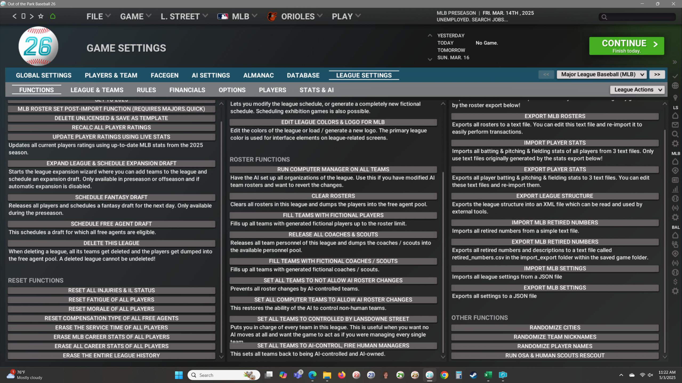Image resolution: width=682 pixels, height=383 pixels.
Task: Click next league '>>' button
Action: point(657,75)
